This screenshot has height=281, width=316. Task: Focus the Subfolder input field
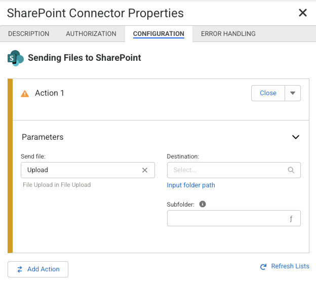(x=233, y=218)
